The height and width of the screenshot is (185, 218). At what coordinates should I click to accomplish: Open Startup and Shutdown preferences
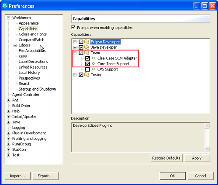click(x=37, y=89)
